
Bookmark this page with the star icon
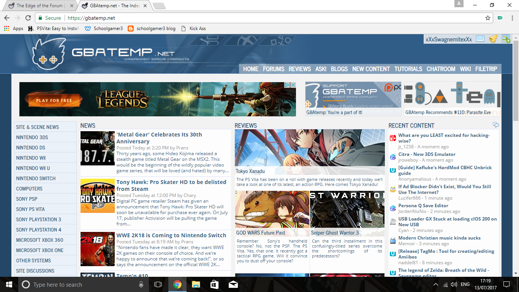(488, 18)
